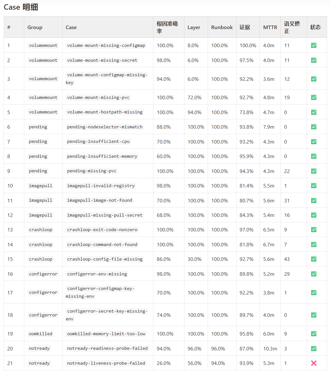This screenshot has width=330, height=375.
Task: Click the crashloop group tag in row 13
Action: 41,230
